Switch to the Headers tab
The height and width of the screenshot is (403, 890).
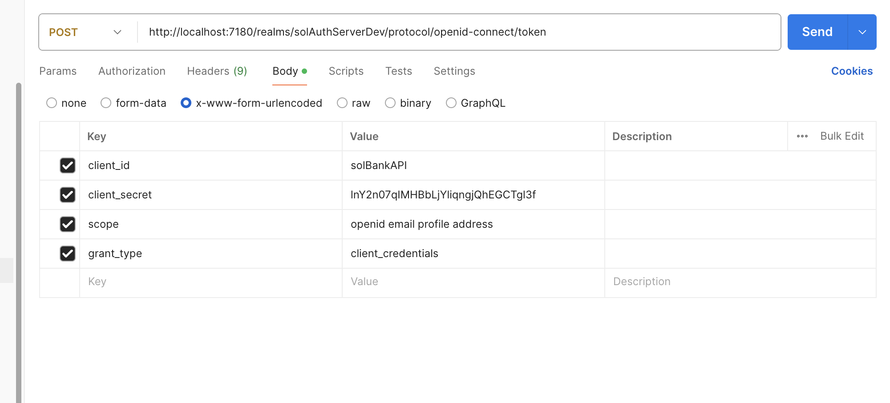click(x=217, y=71)
